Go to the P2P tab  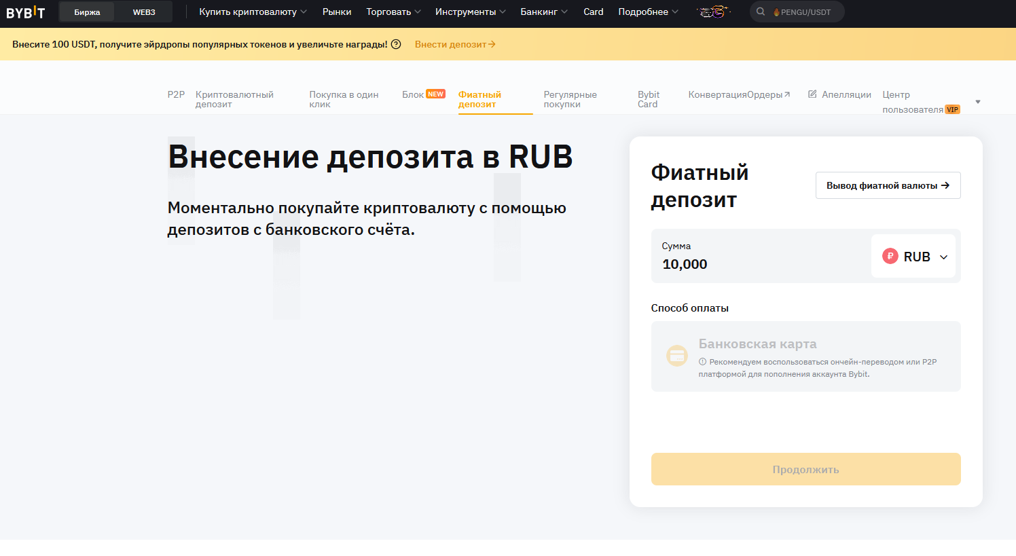click(176, 94)
